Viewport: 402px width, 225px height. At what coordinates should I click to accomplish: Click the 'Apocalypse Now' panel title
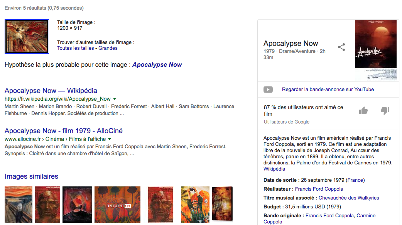click(x=291, y=43)
